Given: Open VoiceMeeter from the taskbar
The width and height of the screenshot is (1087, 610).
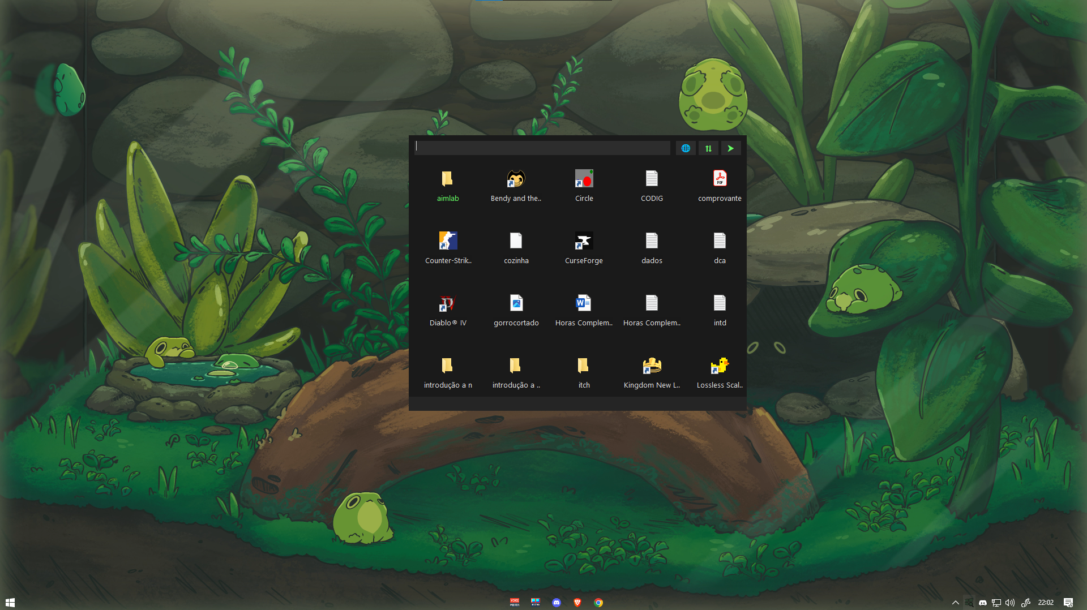Looking at the screenshot, I should [515, 603].
